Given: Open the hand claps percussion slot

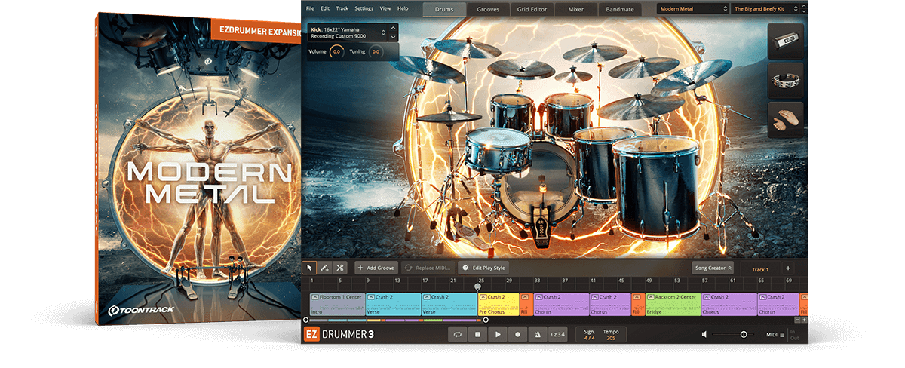Looking at the screenshot, I should 787,119.
